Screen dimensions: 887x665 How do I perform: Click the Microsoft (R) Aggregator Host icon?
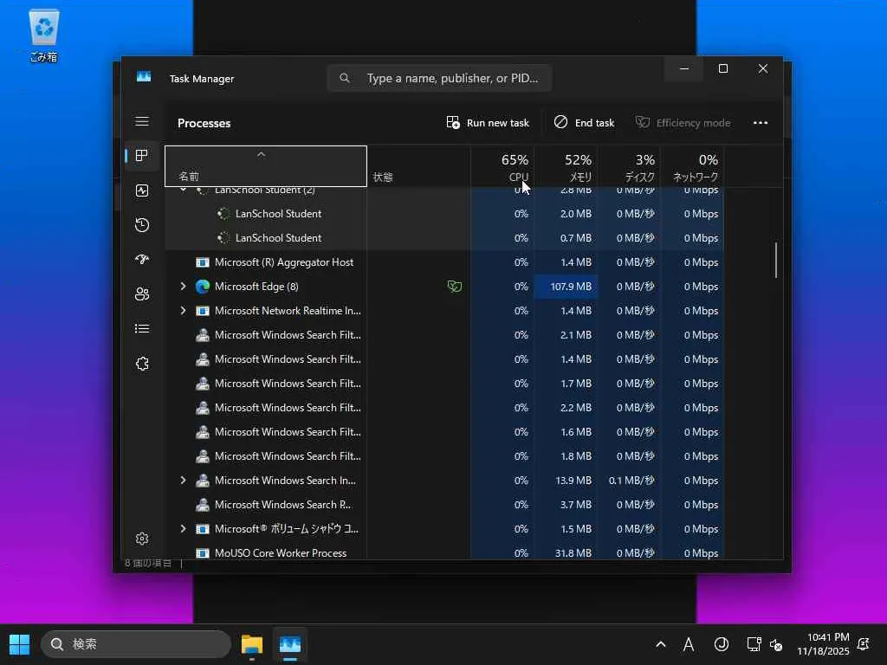203,262
